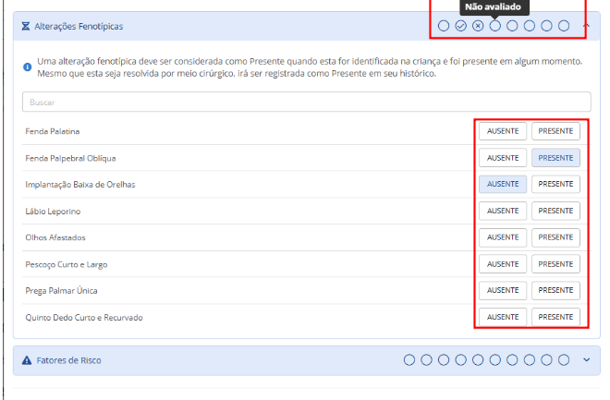Click the checkmark status circle in Alterações Fenotípicas header
The image size is (610, 400).
pos(460,26)
